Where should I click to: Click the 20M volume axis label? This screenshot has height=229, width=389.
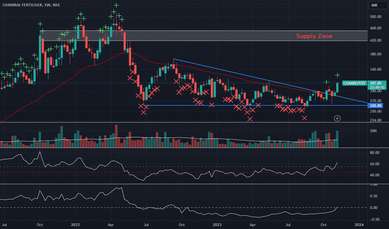click(373, 131)
